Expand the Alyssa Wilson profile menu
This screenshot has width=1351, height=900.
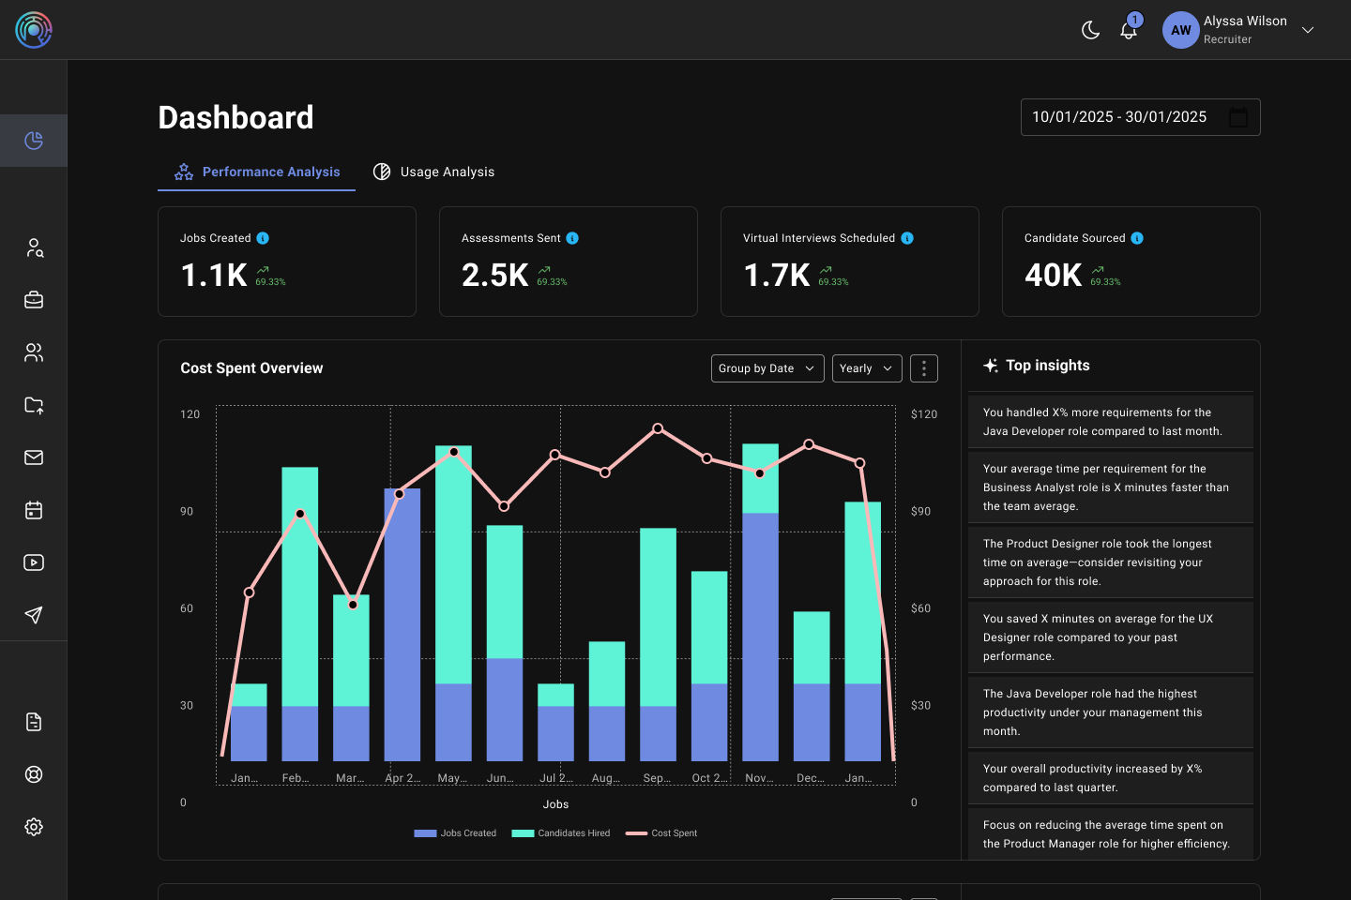1307,30
